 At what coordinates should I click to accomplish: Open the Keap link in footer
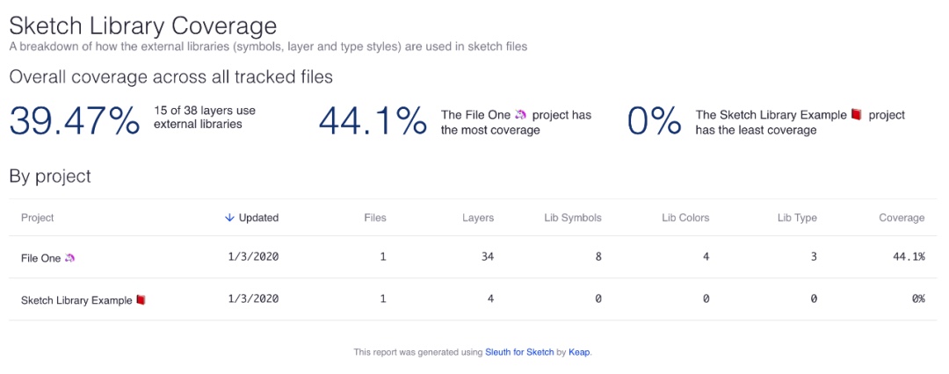[579, 352]
